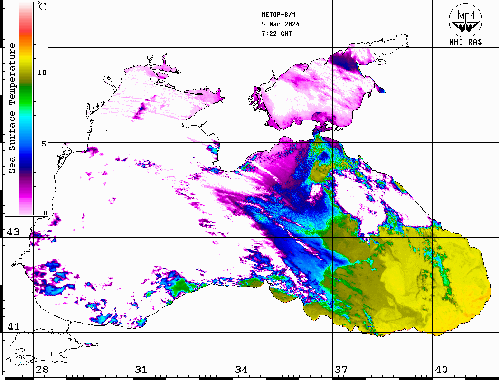Click the temperature color scale bar
This screenshot has height=380, width=499.
tap(26, 109)
